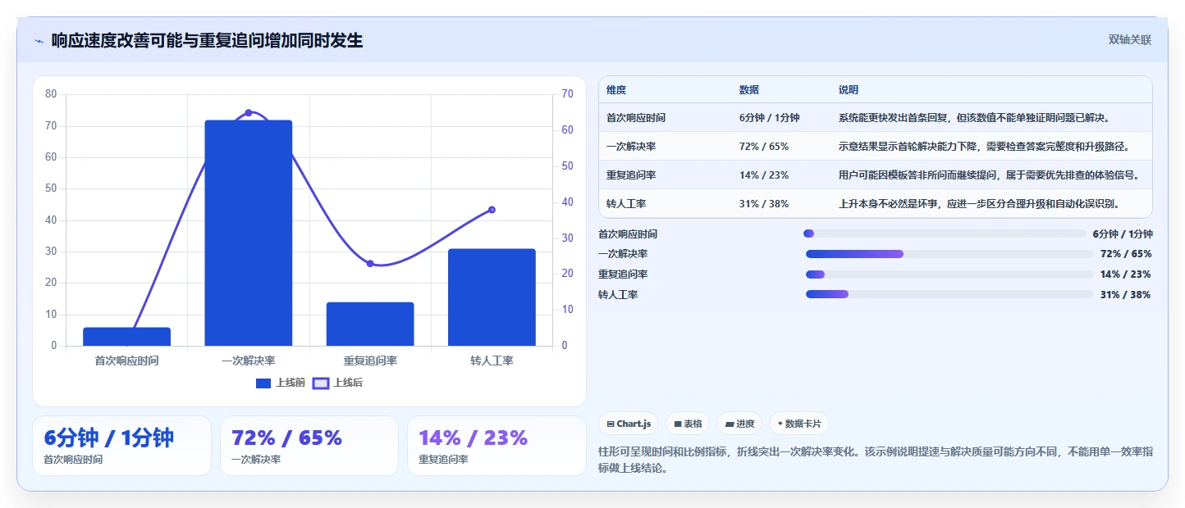The width and height of the screenshot is (1185, 508).
Task: Click the 重复追问率 progress bar
Action: coord(949,274)
